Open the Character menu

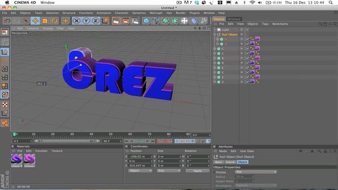(121, 13)
